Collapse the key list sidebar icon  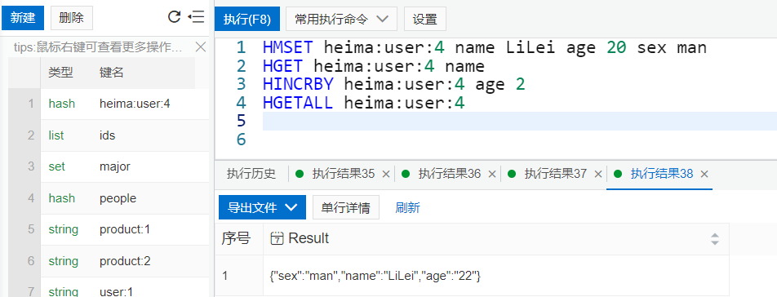tap(196, 17)
